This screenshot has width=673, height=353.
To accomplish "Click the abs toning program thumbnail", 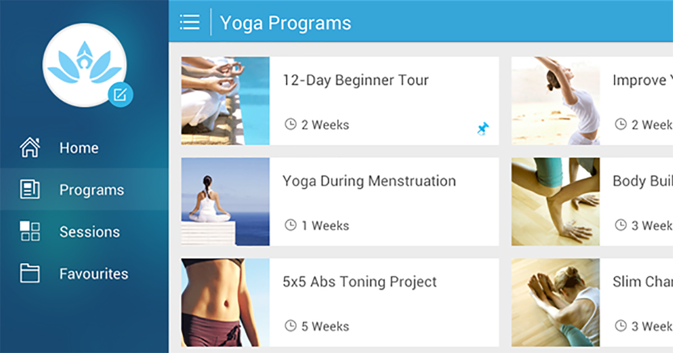I will (225, 303).
